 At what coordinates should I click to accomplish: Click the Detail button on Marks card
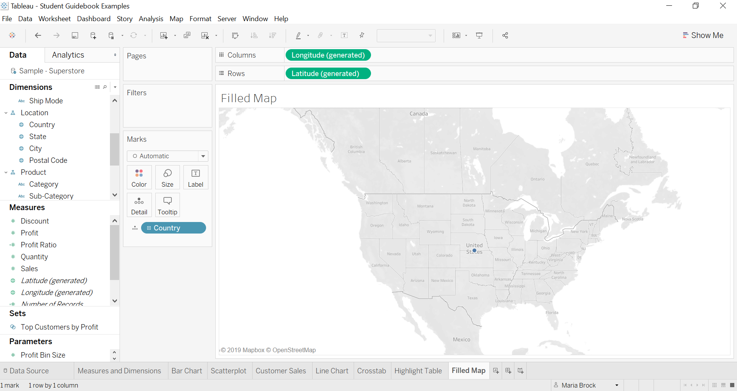click(139, 205)
